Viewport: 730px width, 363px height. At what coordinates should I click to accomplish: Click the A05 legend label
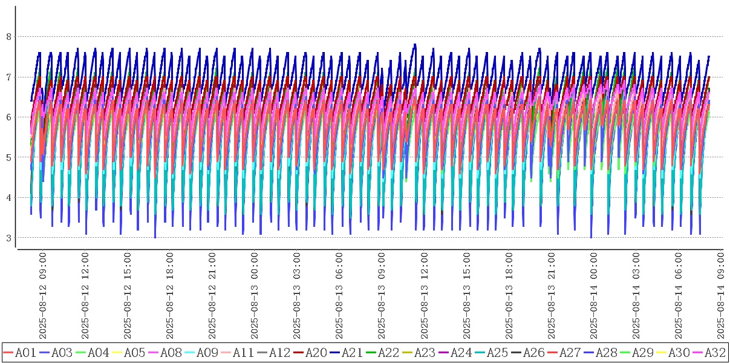coord(134,352)
